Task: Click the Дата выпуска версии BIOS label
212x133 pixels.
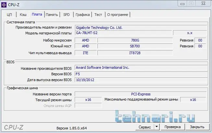Action: [x=49, y=80]
